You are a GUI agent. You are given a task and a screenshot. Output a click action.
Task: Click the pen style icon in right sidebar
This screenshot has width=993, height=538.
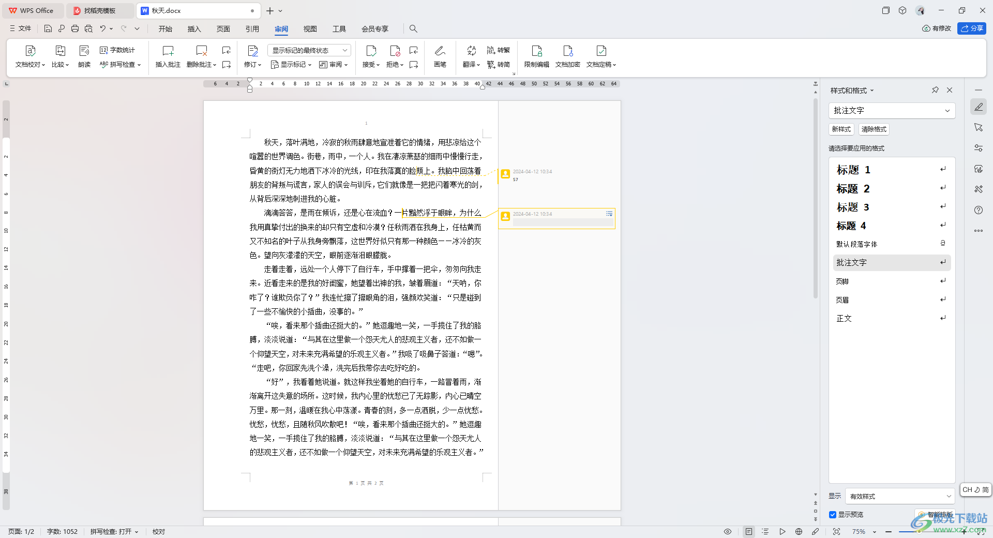979,107
